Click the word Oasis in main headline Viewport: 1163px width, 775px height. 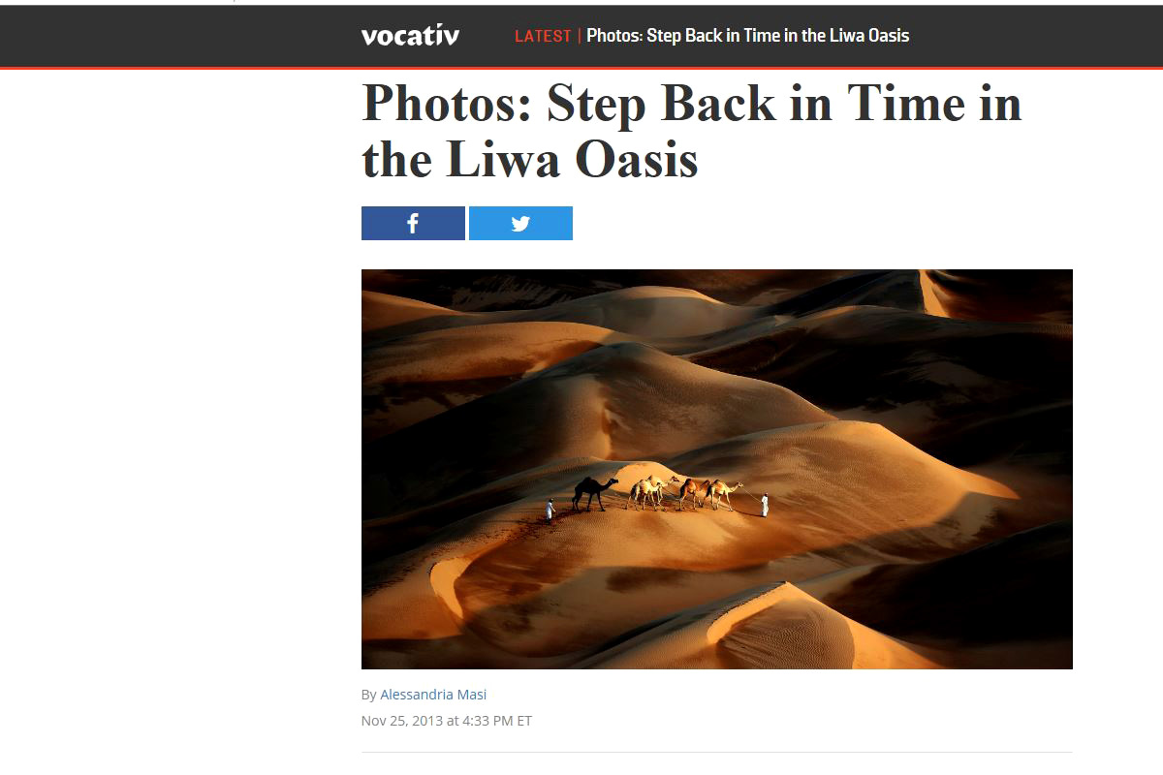[637, 160]
